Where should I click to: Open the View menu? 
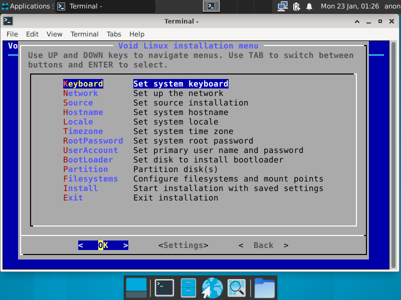click(55, 34)
